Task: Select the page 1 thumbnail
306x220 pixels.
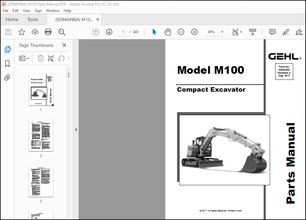Action: [41, 90]
